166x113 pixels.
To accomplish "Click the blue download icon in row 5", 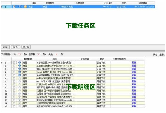I will (20, 75).
